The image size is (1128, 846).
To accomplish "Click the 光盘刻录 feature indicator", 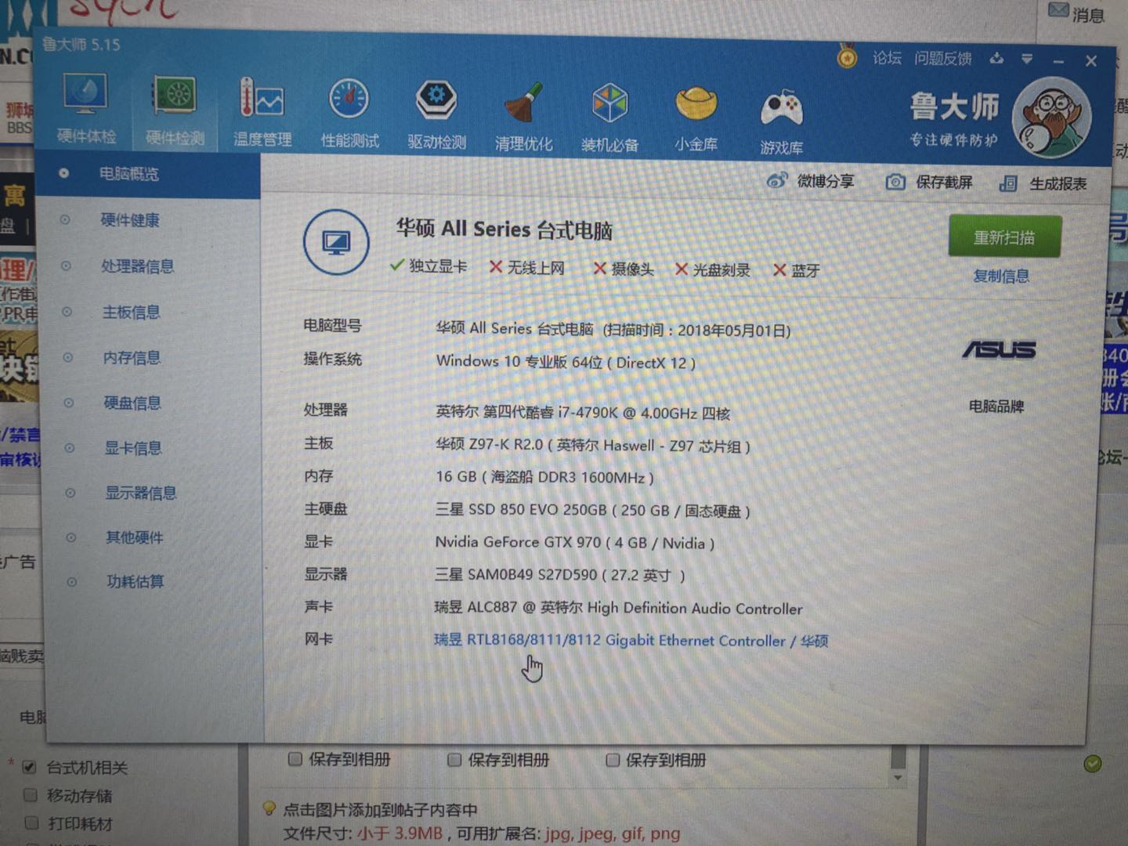I will pos(713,269).
